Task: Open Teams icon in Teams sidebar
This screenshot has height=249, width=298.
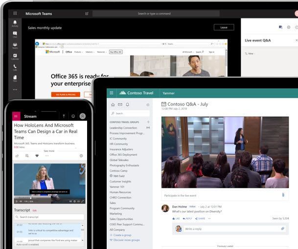Action: pos(15,45)
